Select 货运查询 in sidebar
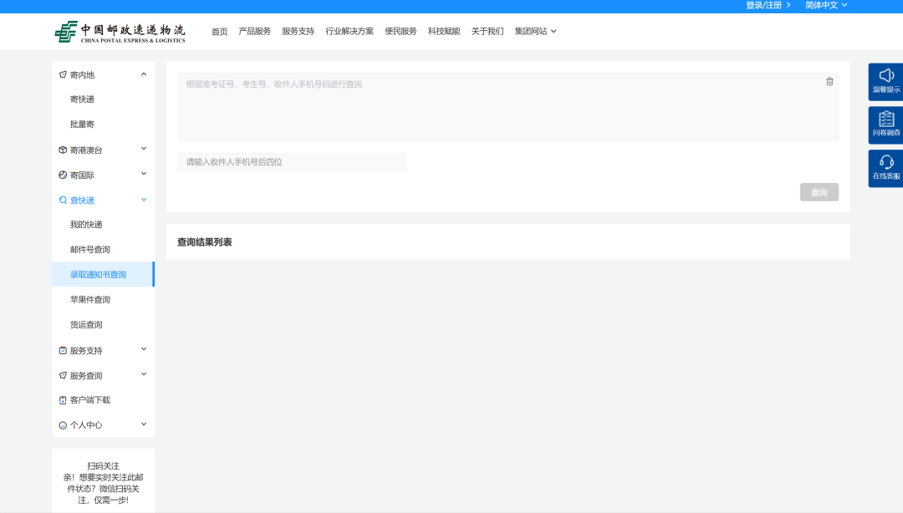903x513 pixels. [x=86, y=325]
